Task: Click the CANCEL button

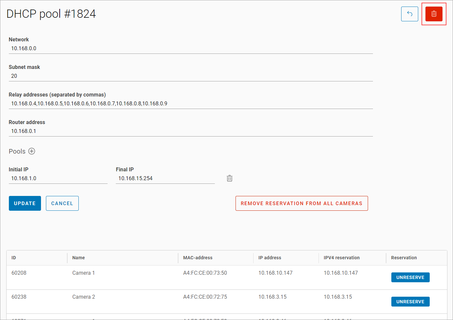Action: [62, 203]
